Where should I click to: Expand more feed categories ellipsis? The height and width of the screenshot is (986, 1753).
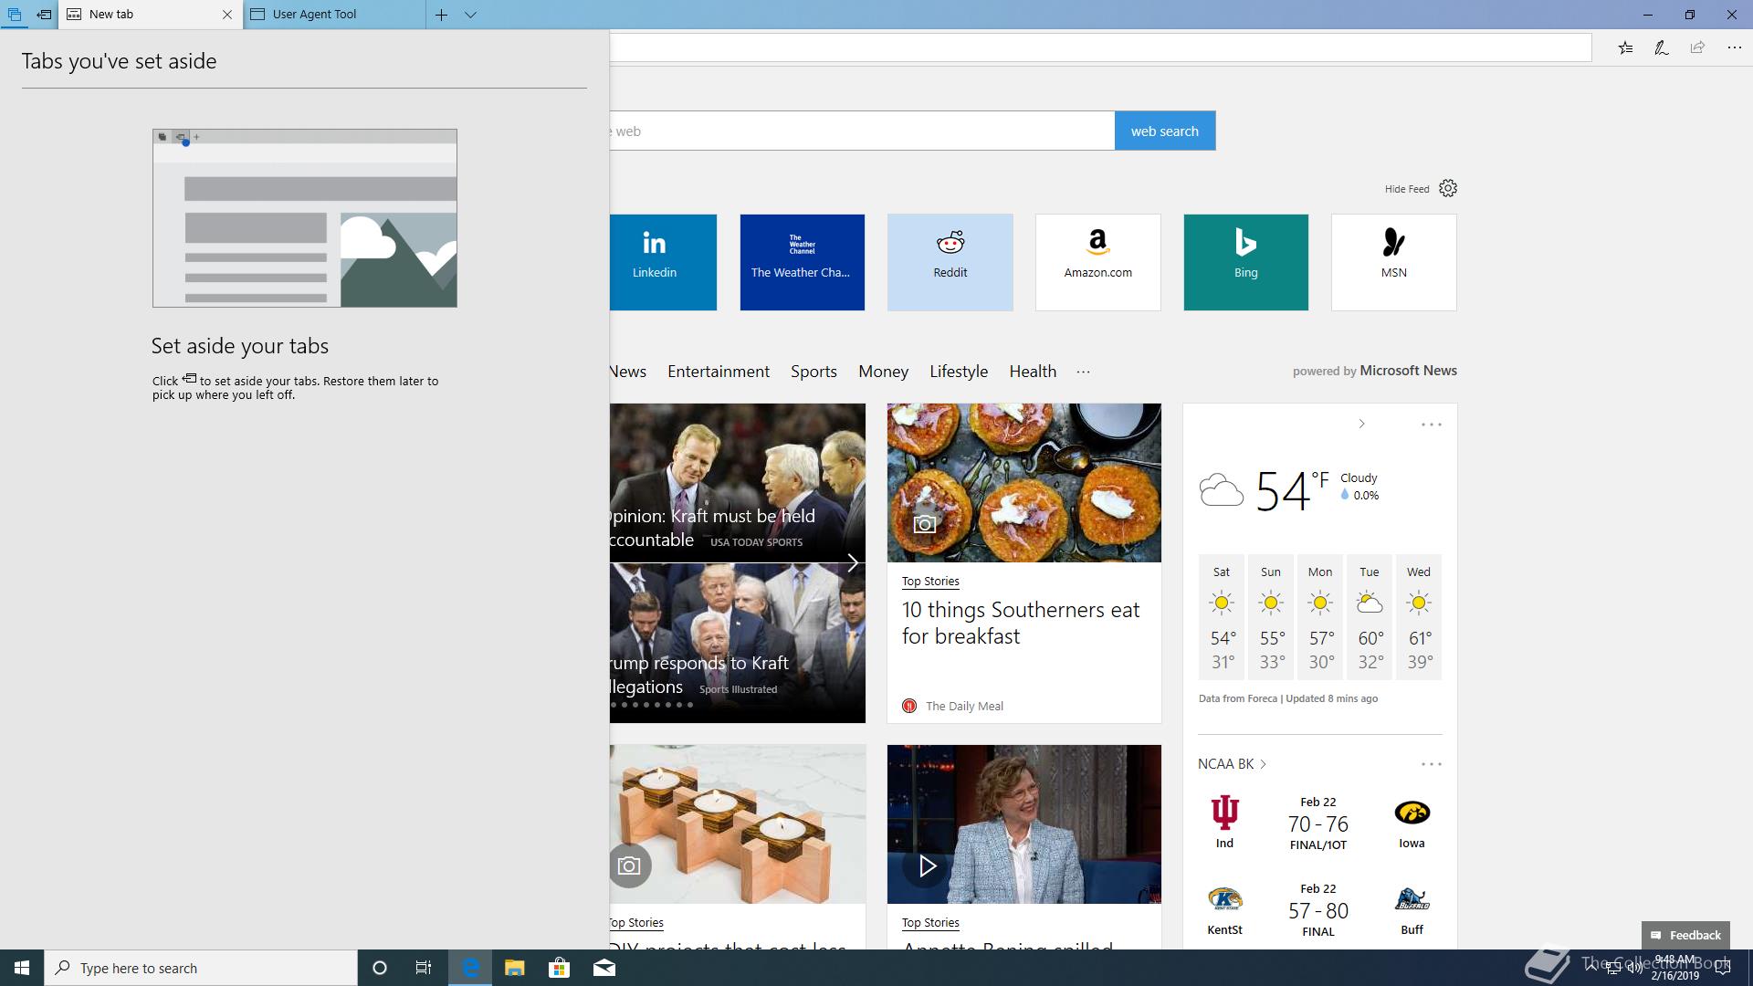tap(1083, 372)
